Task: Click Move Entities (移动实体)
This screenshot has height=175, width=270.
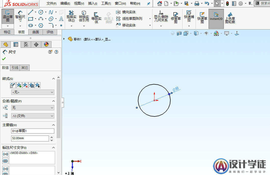Action: point(126,25)
